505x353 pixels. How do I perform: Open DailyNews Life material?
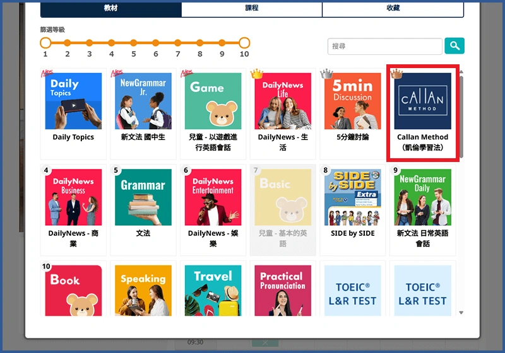(x=283, y=114)
